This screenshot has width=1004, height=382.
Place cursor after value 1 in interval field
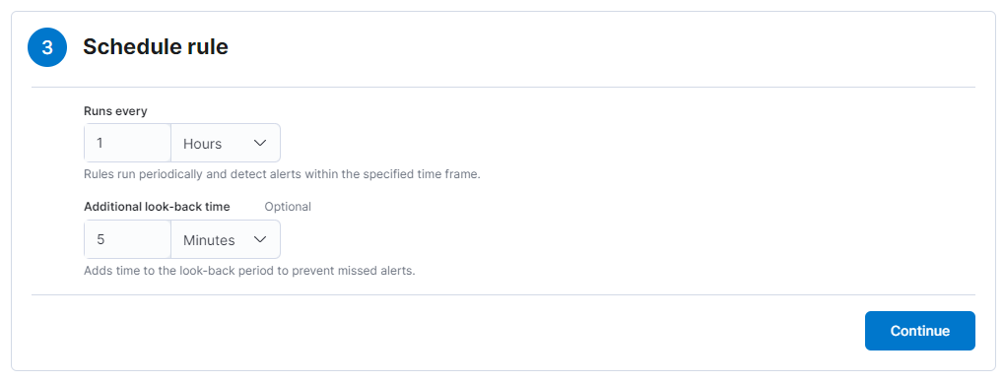click(104, 143)
